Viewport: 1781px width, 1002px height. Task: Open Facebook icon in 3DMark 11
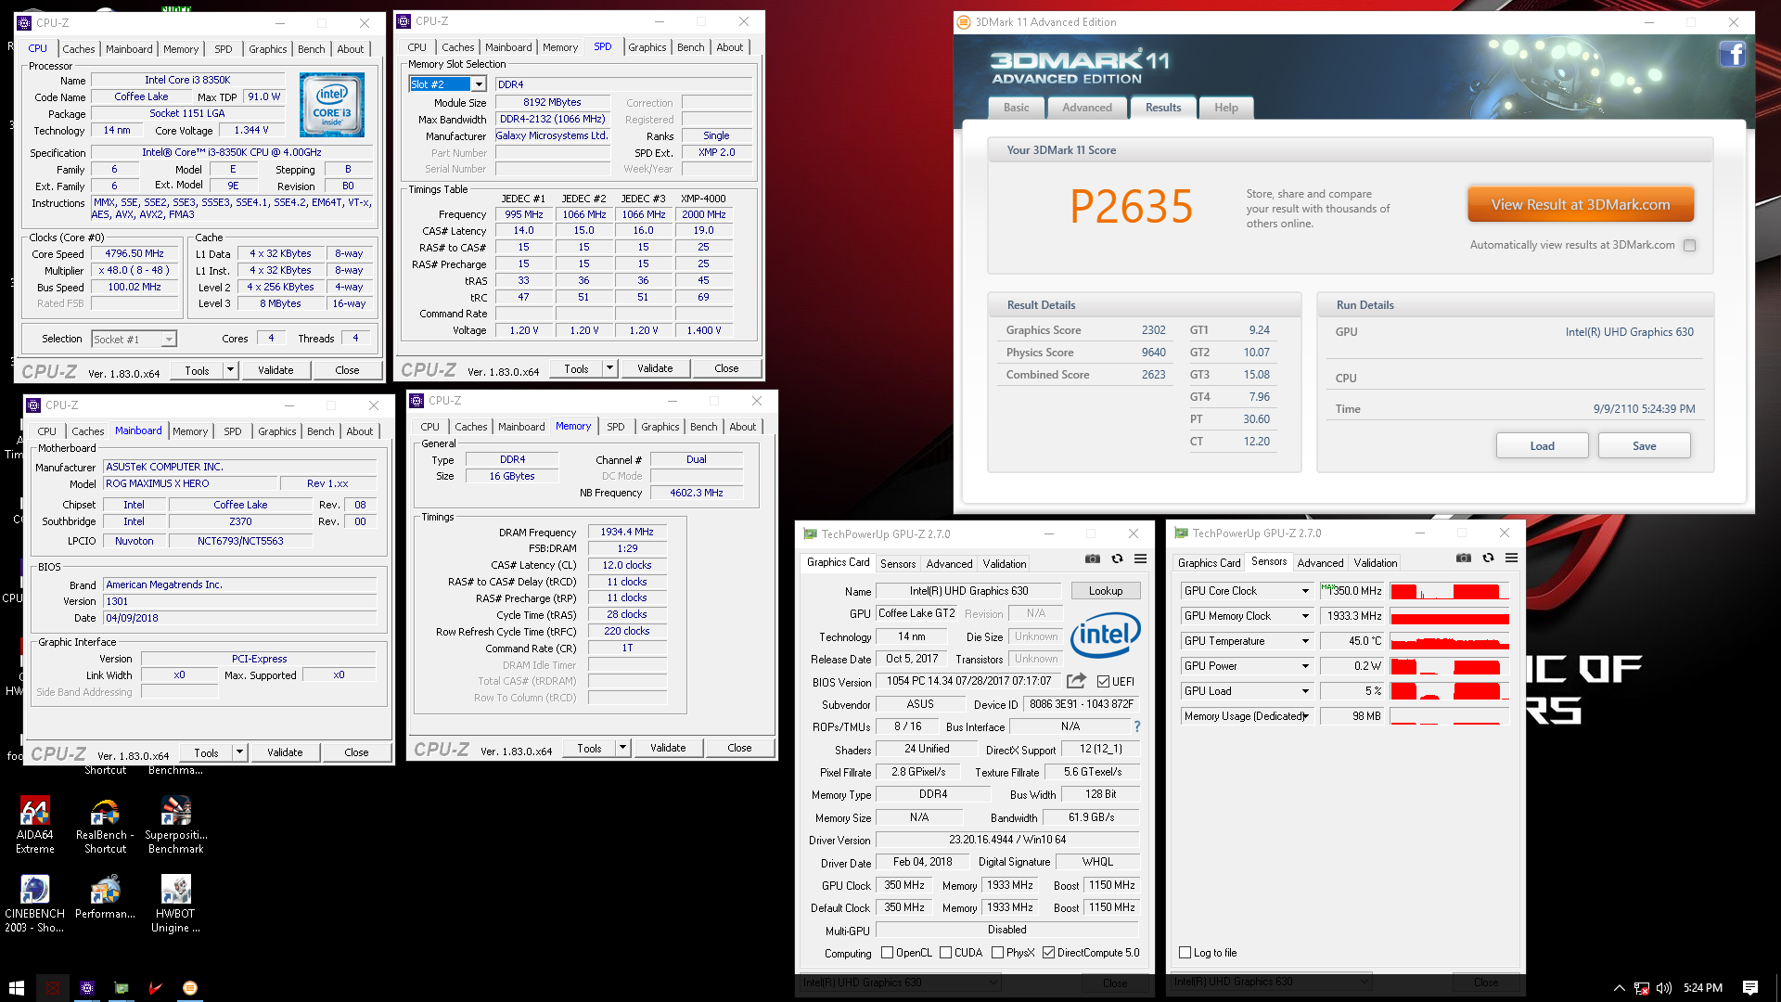(1732, 54)
